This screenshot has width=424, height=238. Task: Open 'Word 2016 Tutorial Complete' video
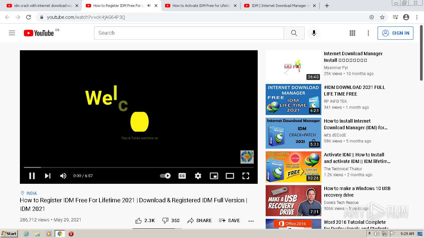(356, 225)
